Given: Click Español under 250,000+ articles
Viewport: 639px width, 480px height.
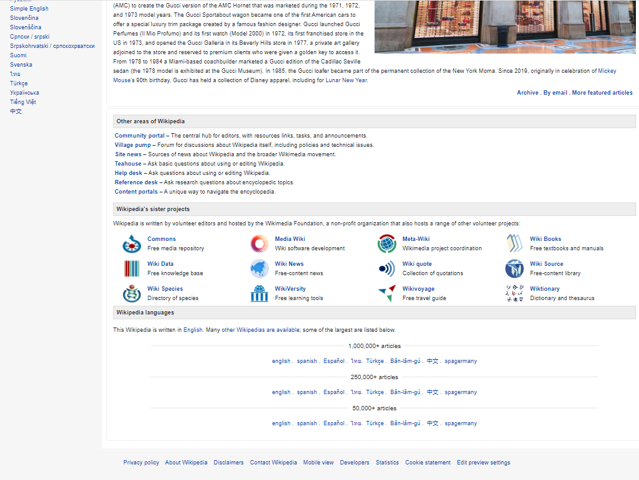Looking at the screenshot, I should [334, 392].
